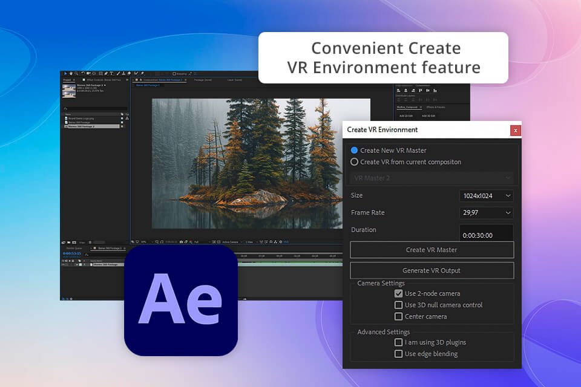Image resolution: width=581 pixels, height=387 pixels.
Task: Select the Type text tool
Action: (111, 74)
